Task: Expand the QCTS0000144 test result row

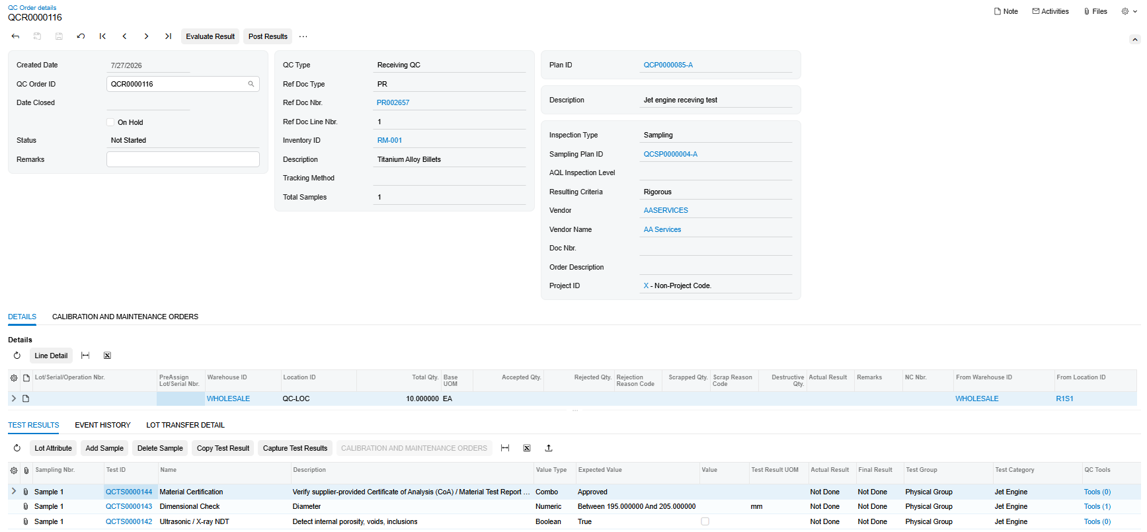Action: tap(14, 492)
